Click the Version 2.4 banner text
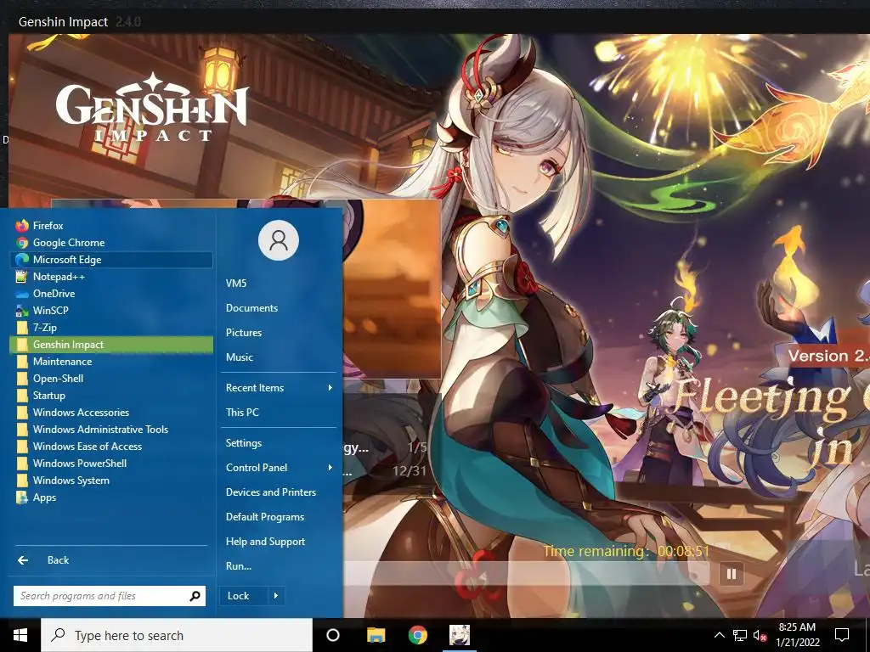 (828, 356)
